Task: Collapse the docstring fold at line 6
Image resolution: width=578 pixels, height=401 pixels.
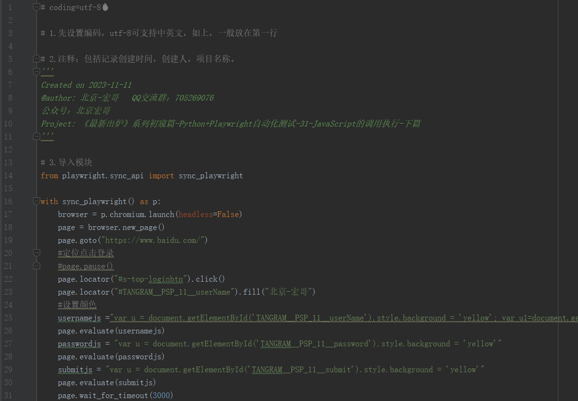Action: (36, 72)
